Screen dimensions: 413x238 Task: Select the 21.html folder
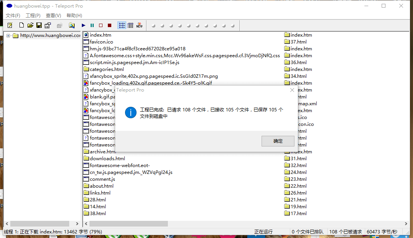tap(298, 199)
